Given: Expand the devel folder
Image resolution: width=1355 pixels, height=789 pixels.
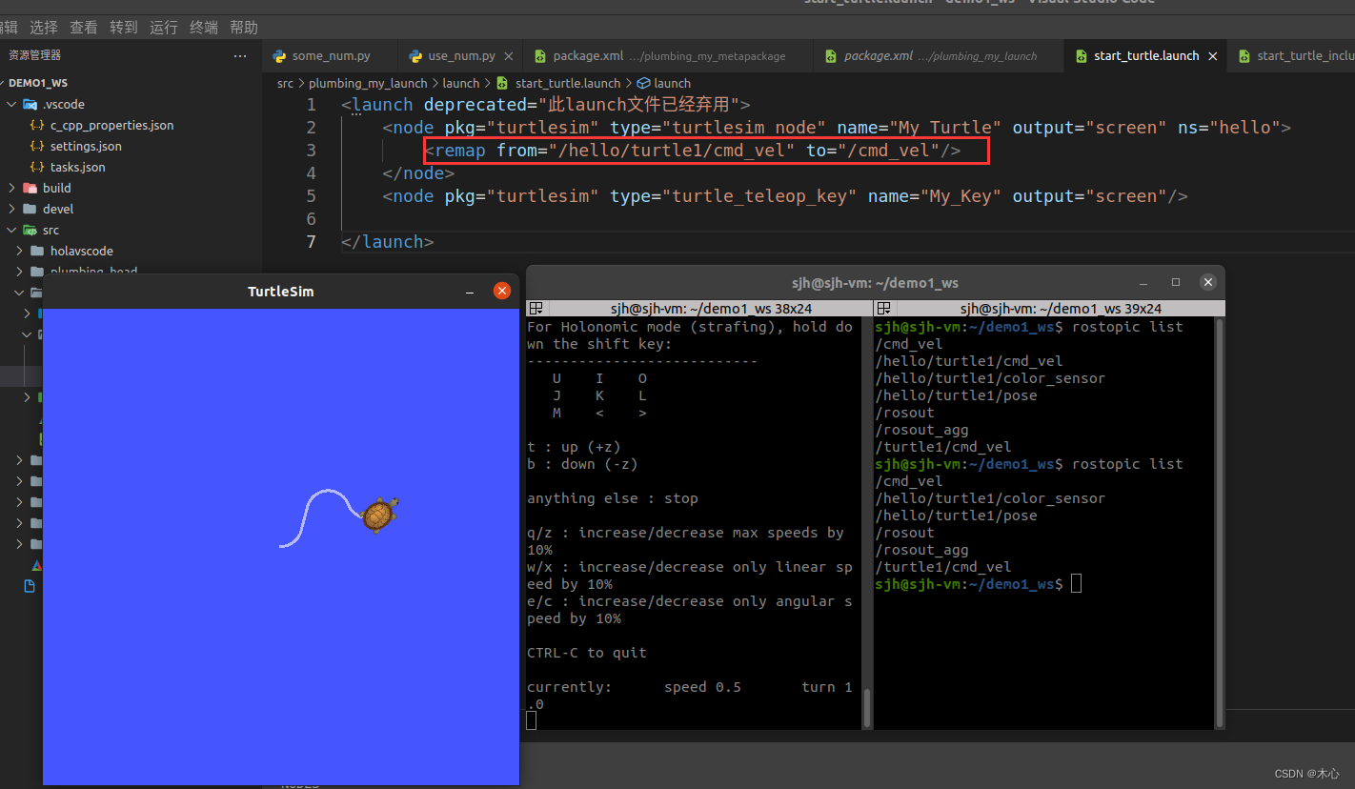Looking at the screenshot, I should 57,210.
